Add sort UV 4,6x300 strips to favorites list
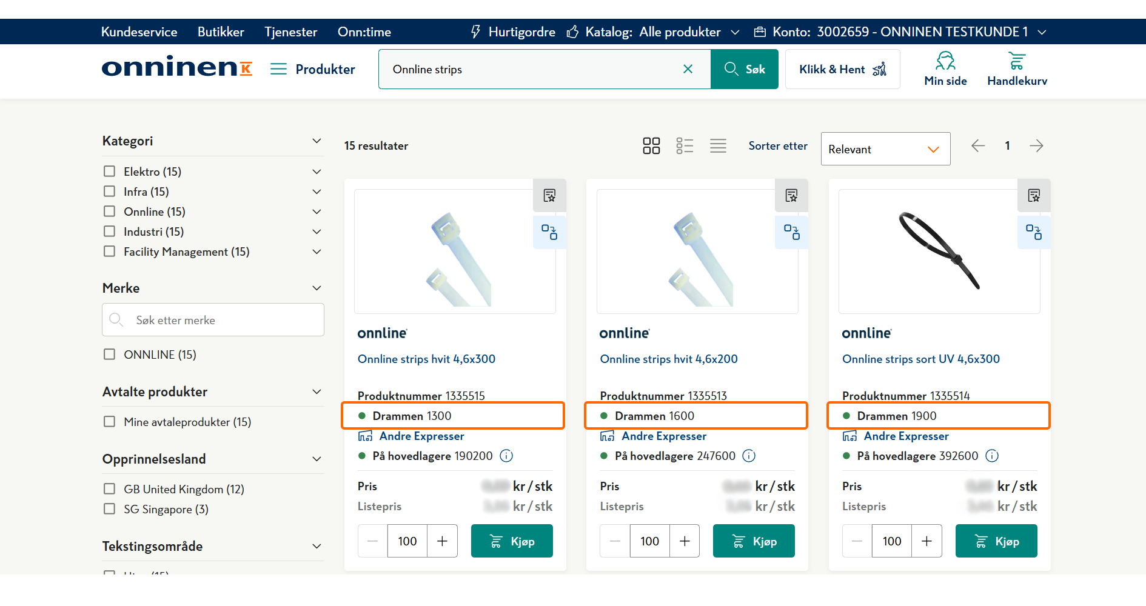1146x606 pixels. point(1034,195)
